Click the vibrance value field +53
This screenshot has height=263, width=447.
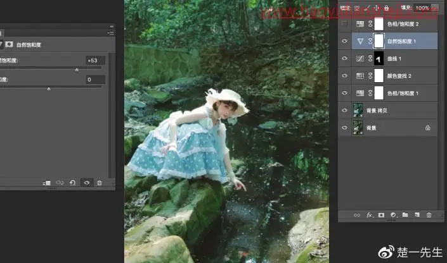(x=96, y=60)
